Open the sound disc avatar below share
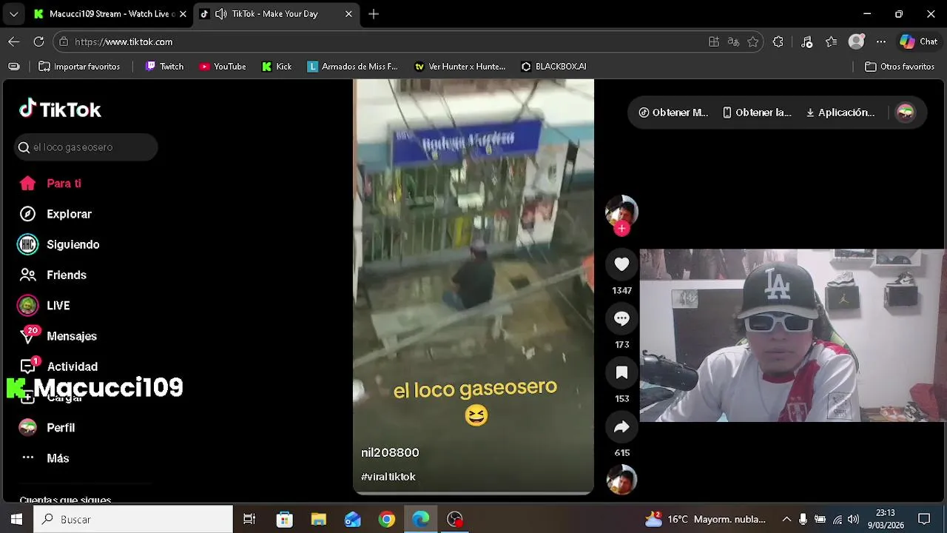This screenshot has width=947, height=533. pyautogui.click(x=621, y=480)
